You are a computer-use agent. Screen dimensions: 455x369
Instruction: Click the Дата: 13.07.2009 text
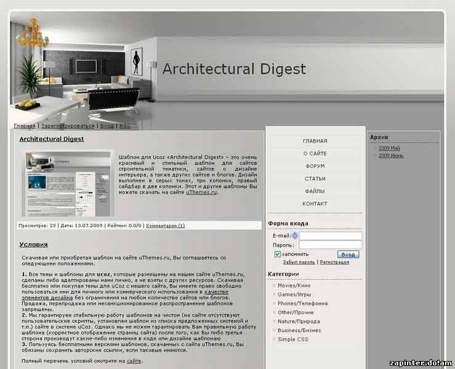click(x=81, y=226)
